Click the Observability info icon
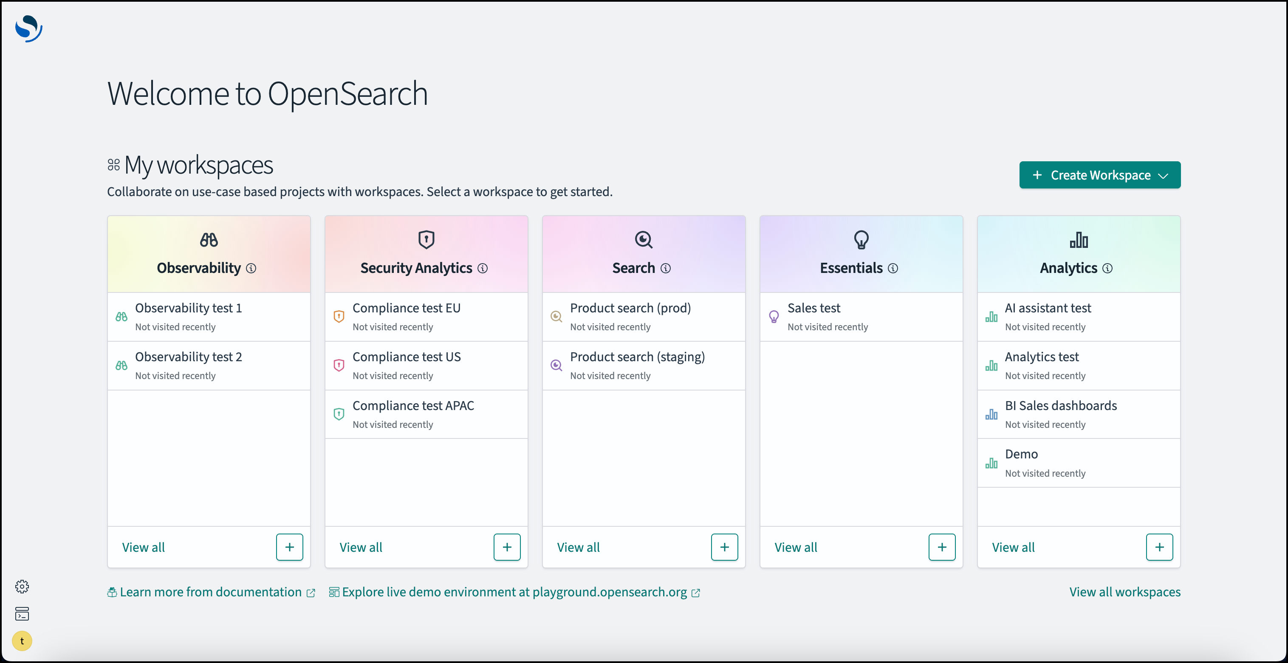Screen dimensions: 1288x663 pos(251,268)
